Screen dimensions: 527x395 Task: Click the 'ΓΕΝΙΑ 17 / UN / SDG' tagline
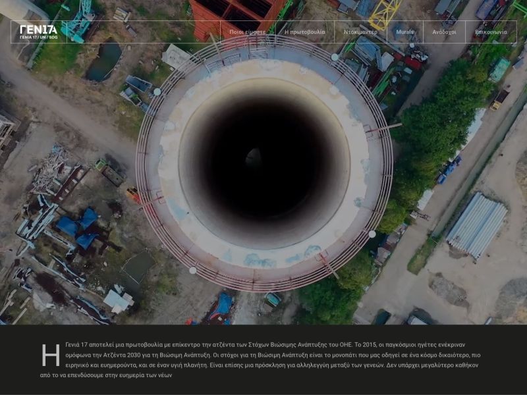(x=38, y=38)
